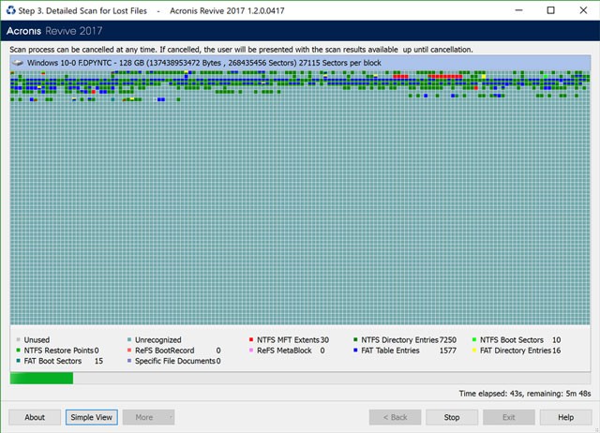Toggle to Simple View mode

(x=91, y=417)
